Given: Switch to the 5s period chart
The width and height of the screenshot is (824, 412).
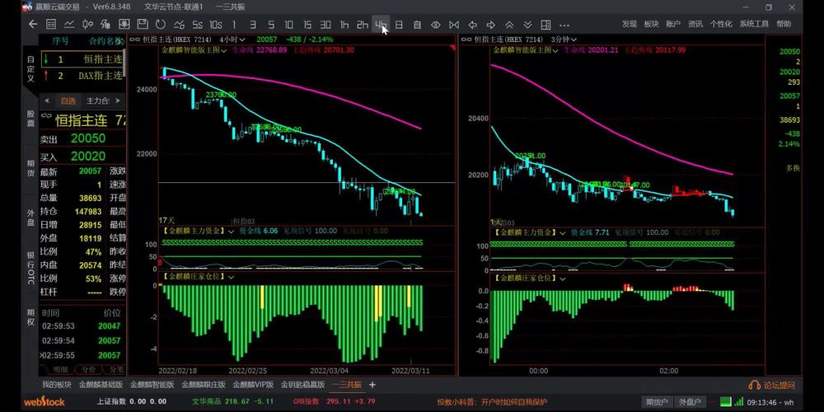Looking at the screenshot, I should tap(198, 25).
